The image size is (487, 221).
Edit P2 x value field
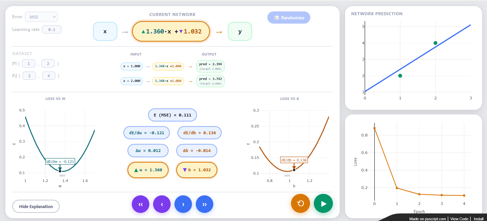(x=29, y=76)
